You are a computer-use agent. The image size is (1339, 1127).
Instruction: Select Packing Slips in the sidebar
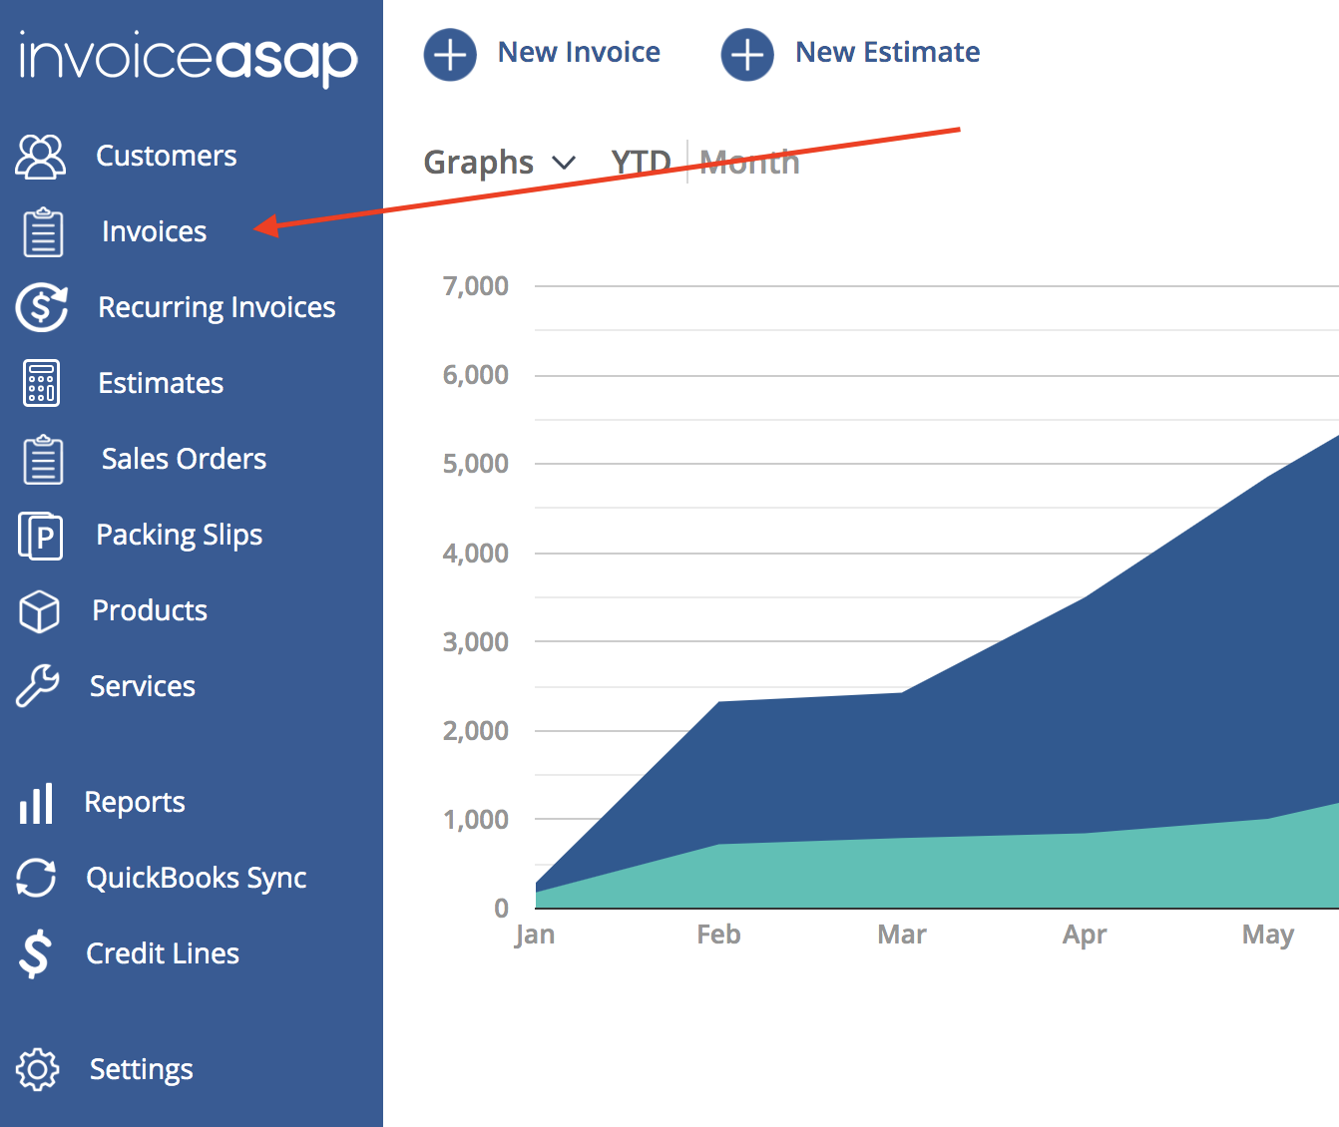[x=180, y=536]
